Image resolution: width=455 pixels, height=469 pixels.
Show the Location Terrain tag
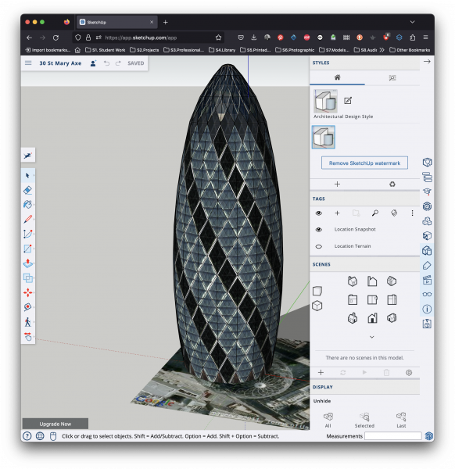pos(319,246)
